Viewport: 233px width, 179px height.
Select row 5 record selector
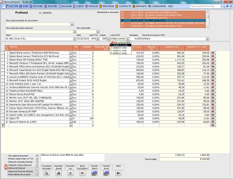(x=3, y=67)
